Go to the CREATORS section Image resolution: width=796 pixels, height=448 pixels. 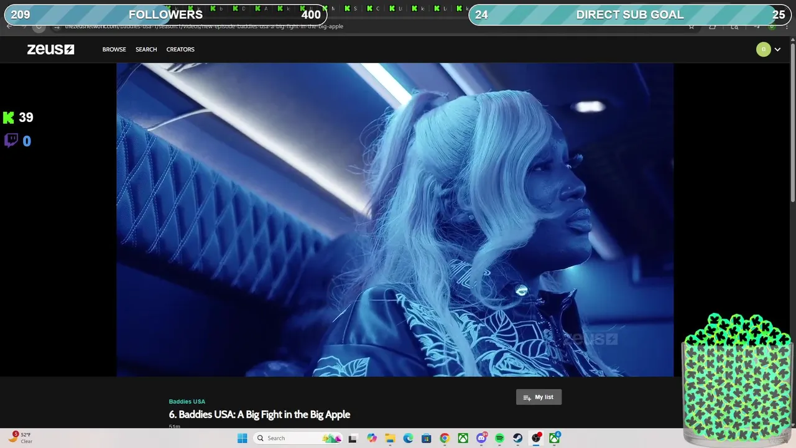180,49
